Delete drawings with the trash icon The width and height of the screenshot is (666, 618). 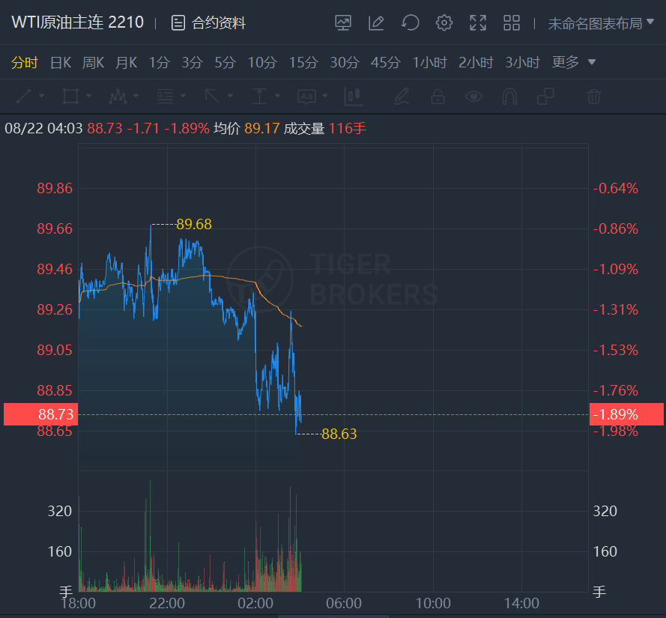point(593,96)
